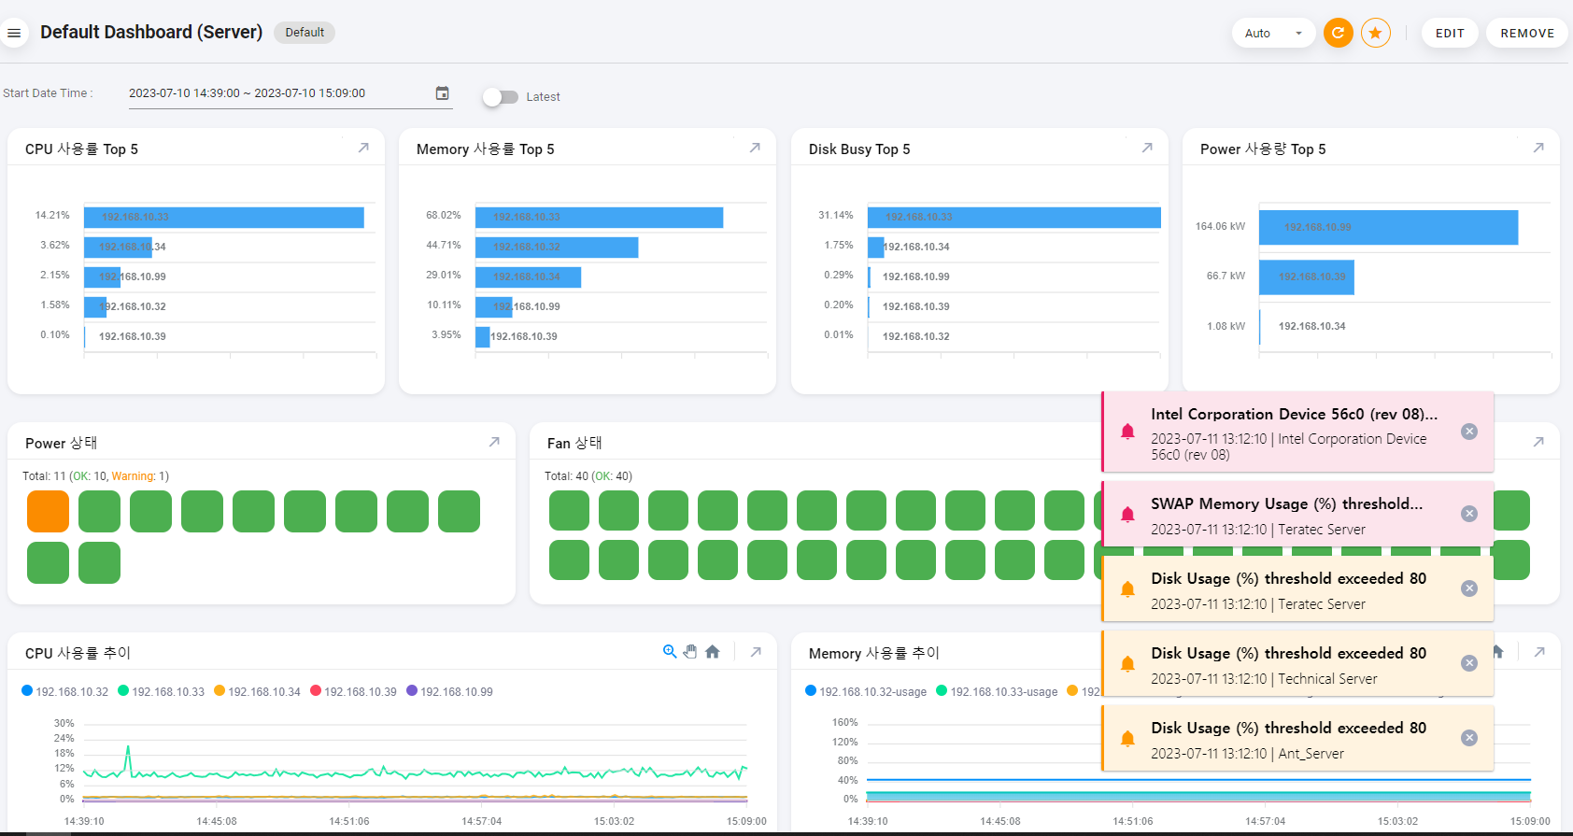
Task: Click the REMOVE dashboard button
Action: [1527, 33]
